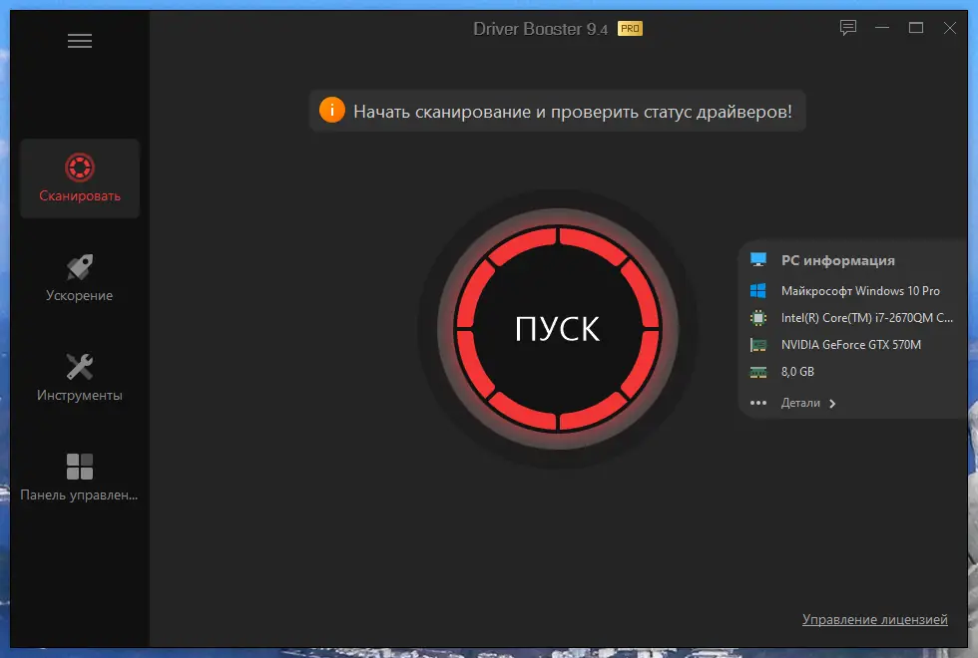Start scan with the ПУСК button
The height and width of the screenshot is (658, 978).
558,328
